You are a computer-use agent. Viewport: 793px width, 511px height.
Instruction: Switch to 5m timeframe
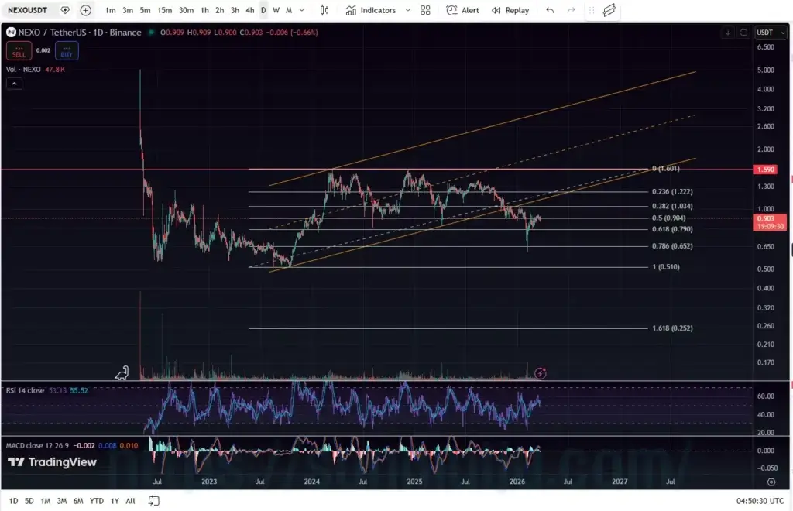pyautogui.click(x=145, y=10)
